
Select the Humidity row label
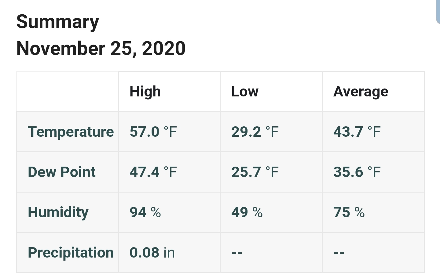tap(58, 212)
